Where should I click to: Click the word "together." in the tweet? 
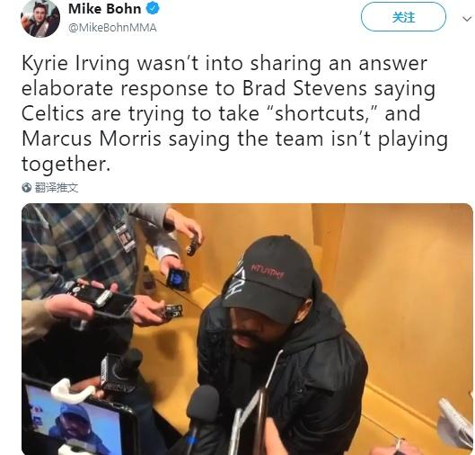click(x=66, y=164)
